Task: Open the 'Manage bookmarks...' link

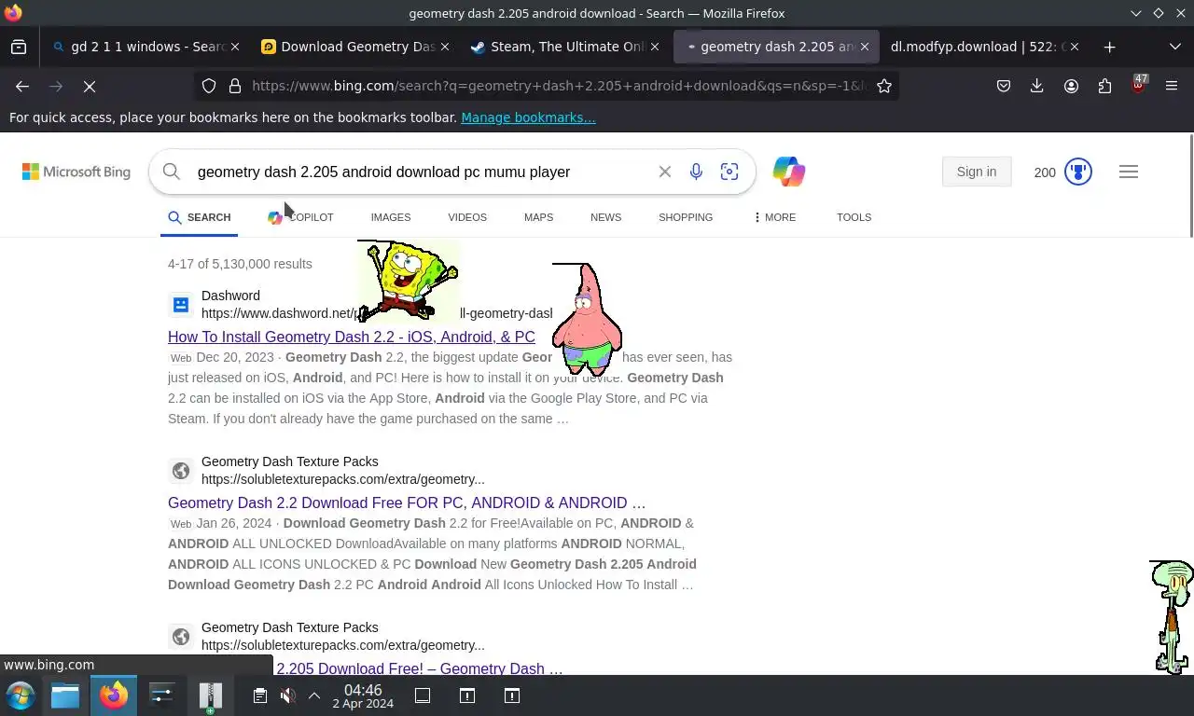Action: (x=528, y=117)
